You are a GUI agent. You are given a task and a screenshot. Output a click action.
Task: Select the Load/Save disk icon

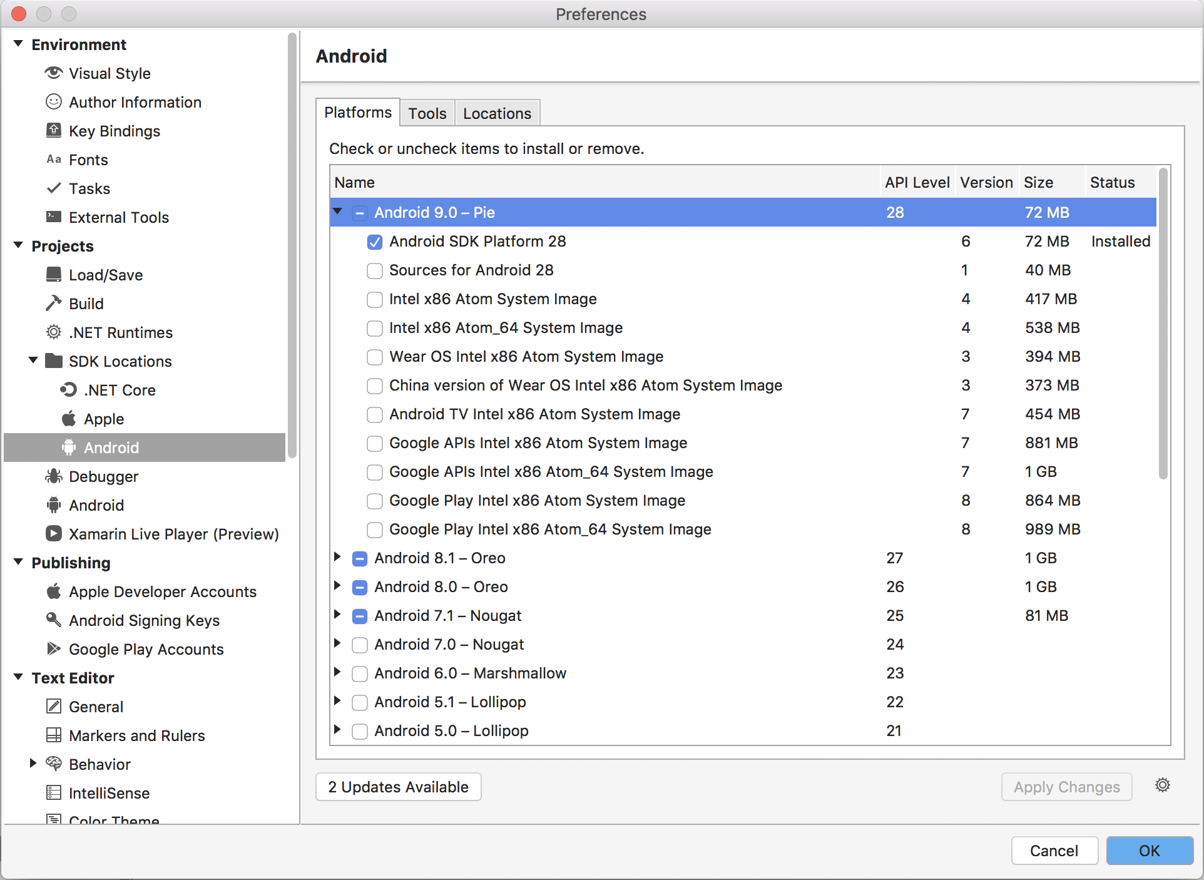coord(54,274)
